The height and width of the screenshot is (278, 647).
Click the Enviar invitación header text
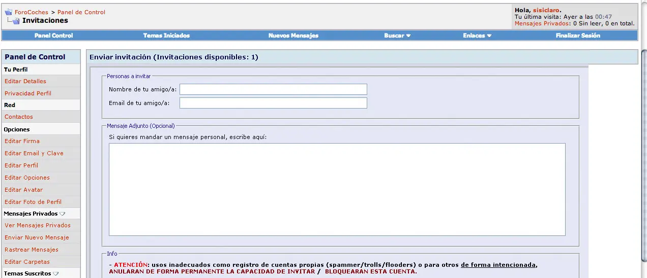coord(174,57)
